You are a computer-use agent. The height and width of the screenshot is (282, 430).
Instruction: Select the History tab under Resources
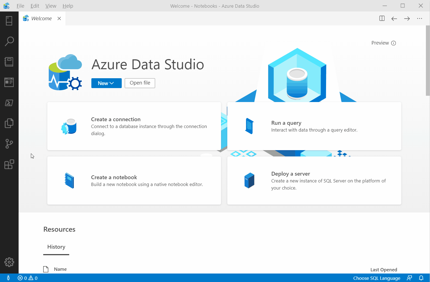point(56,247)
